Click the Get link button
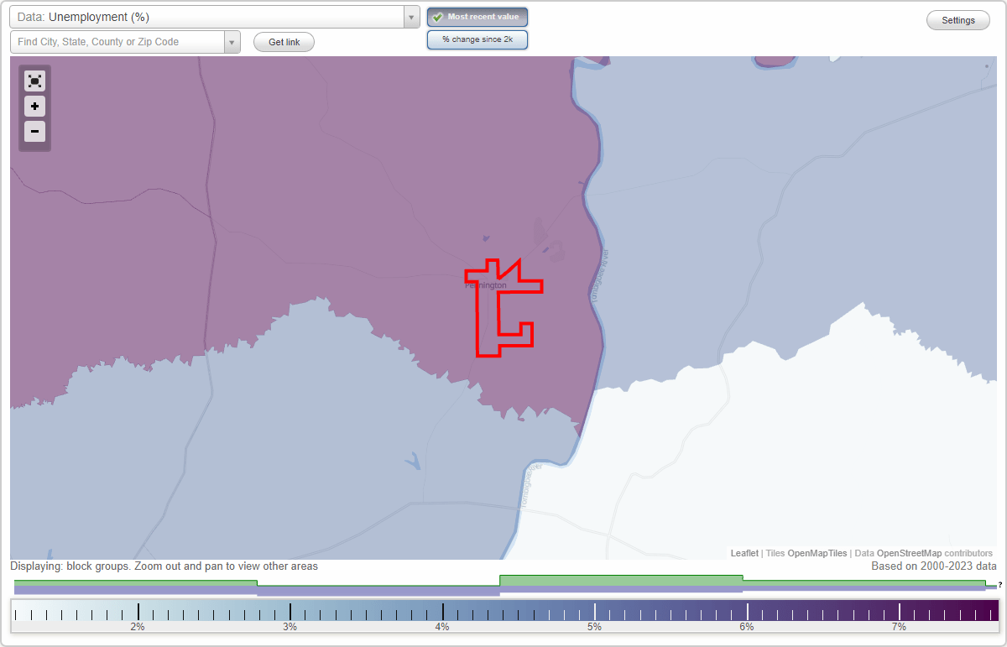Screen dimensions: 1007x647 [x=284, y=41]
